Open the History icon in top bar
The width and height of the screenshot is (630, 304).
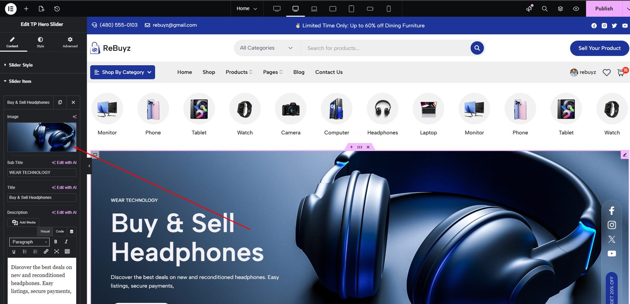click(x=57, y=9)
